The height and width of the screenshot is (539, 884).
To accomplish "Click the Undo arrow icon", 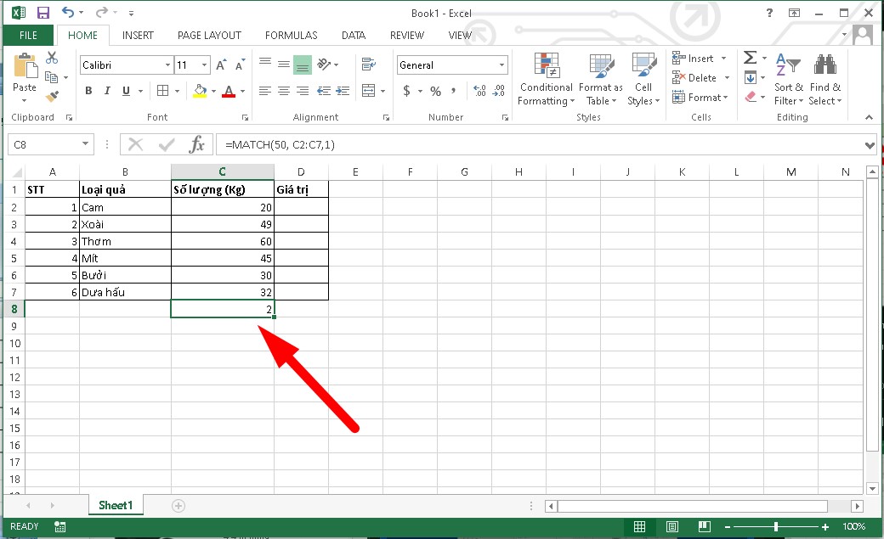I will click(68, 13).
